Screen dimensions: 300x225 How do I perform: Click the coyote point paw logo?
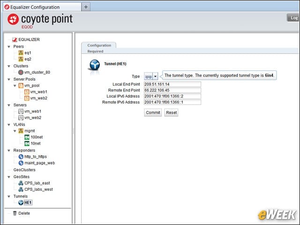(x=13, y=19)
